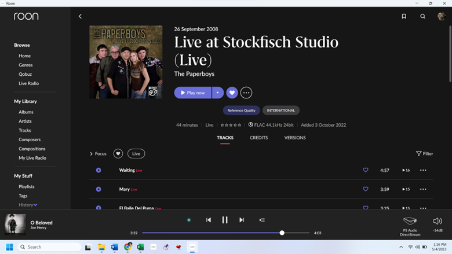Open the user profile avatar

[x=442, y=16]
